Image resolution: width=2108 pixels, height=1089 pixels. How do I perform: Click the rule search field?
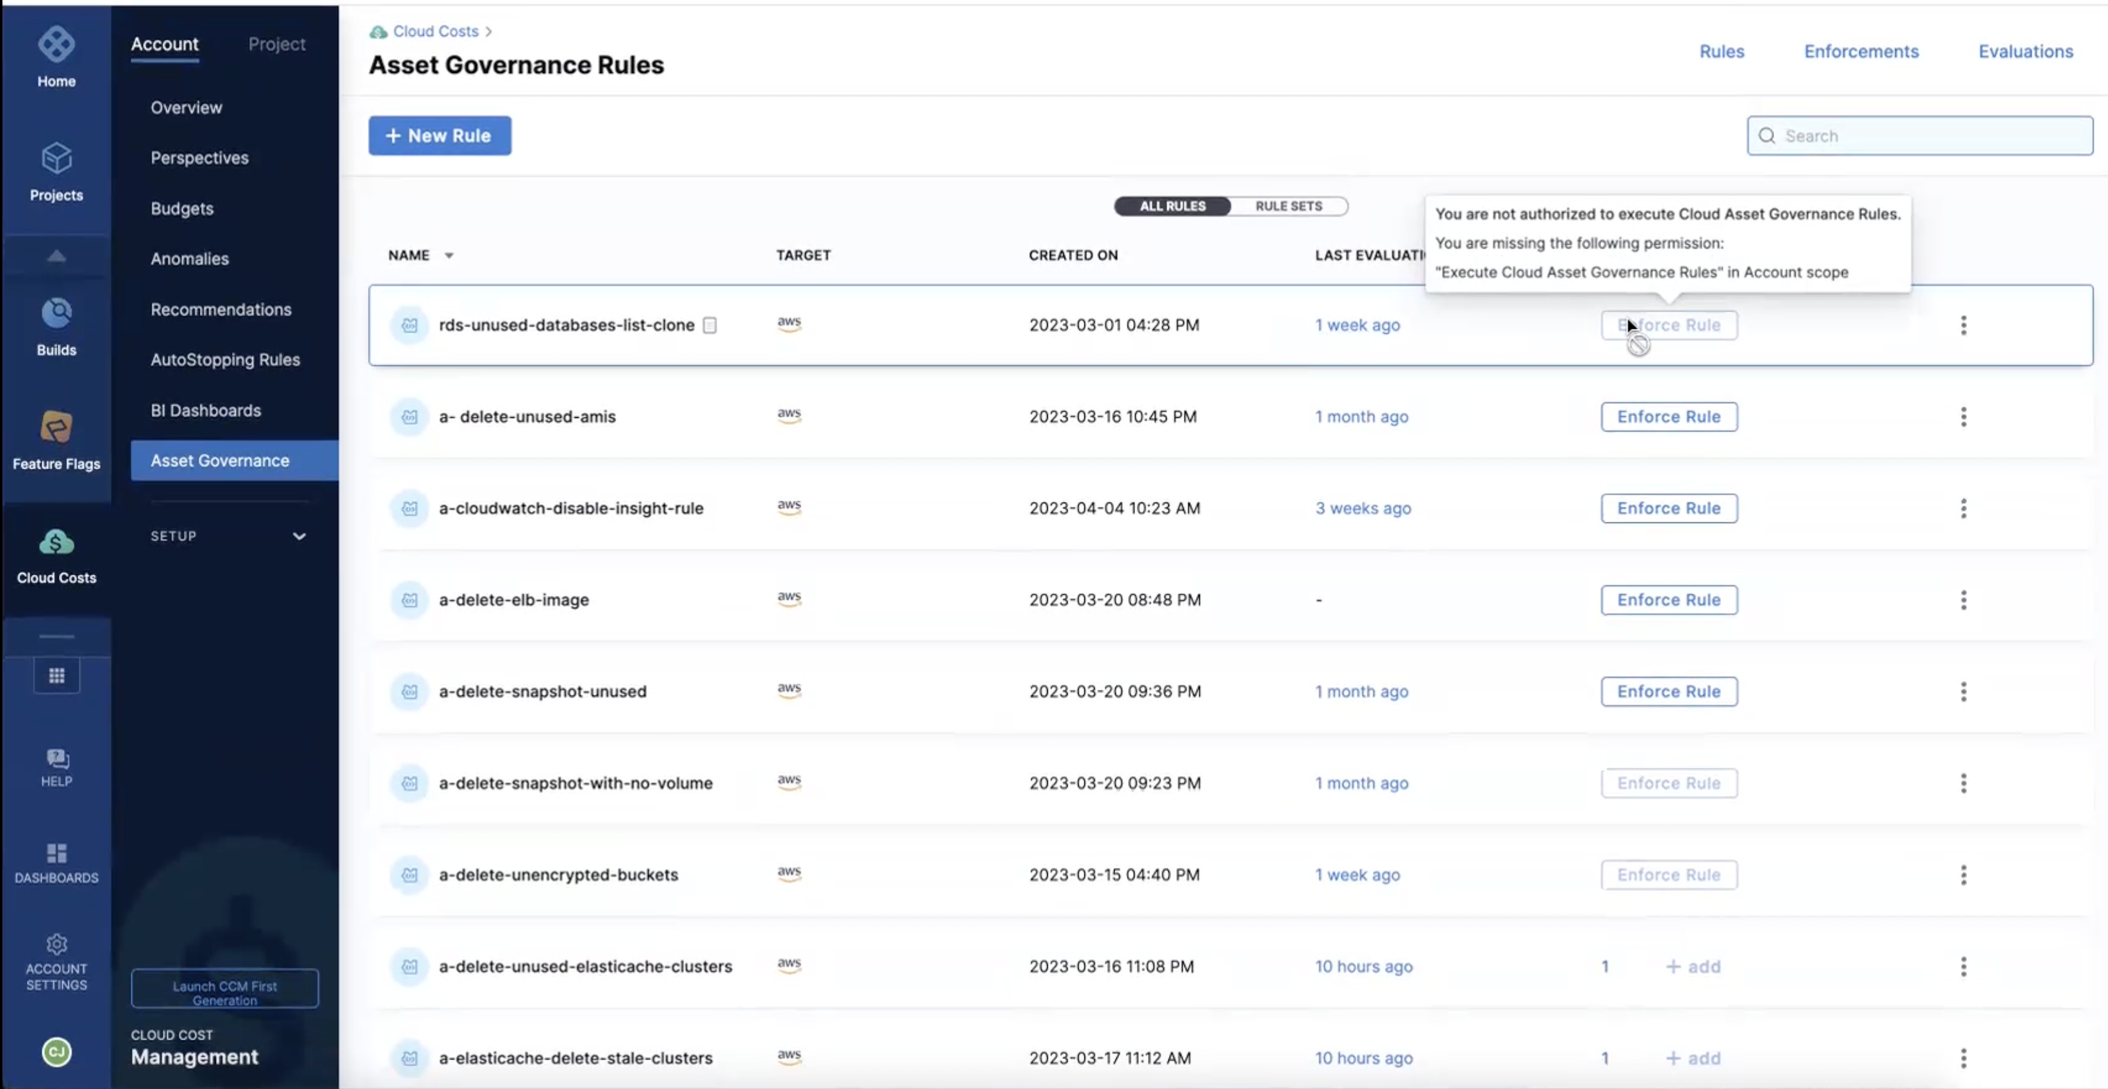pyautogui.click(x=1920, y=136)
